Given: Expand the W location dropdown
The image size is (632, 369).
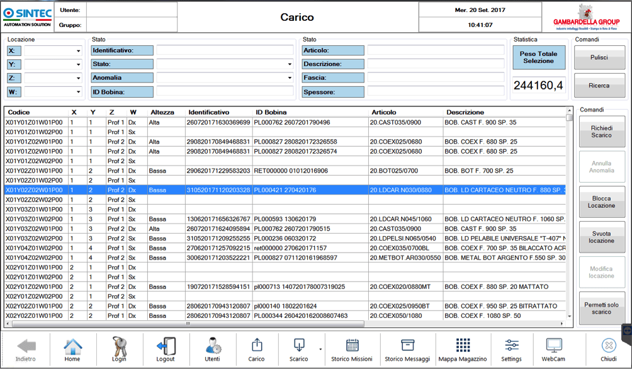Looking at the screenshot, I should pyautogui.click(x=78, y=92).
